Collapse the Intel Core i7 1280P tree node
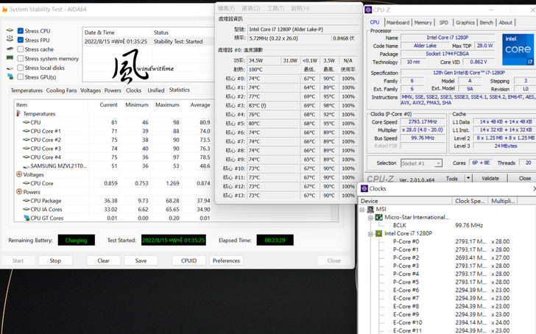 tap(370, 233)
